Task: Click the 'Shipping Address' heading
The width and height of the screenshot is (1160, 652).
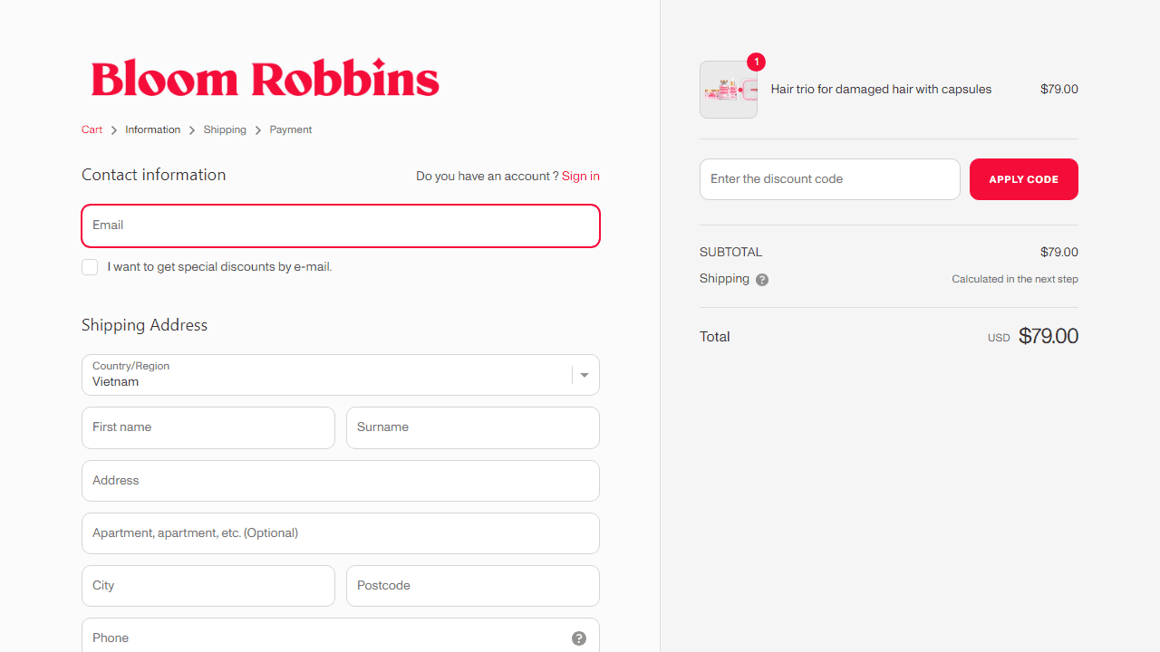Action: click(x=145, y=325)
